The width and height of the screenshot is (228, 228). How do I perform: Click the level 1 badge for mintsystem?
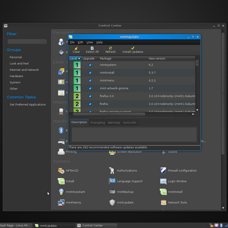[77, 65]
